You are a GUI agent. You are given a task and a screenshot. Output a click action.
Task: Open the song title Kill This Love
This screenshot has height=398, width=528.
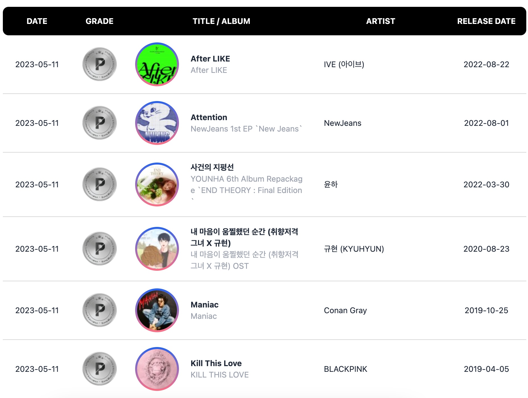coord(216,363)
